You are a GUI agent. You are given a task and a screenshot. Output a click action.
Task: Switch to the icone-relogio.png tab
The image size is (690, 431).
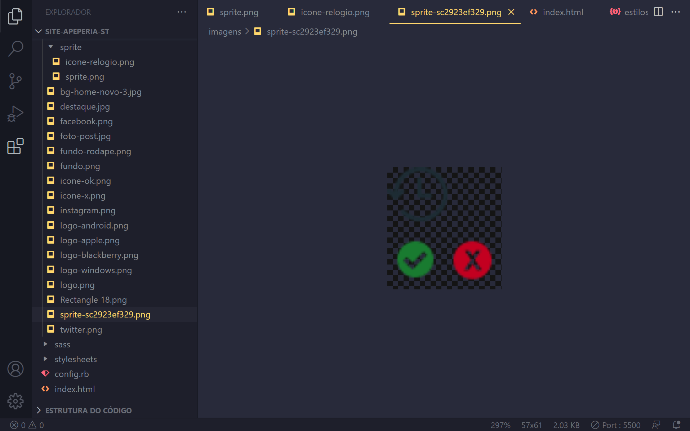pyautogui.click(x=335, y=12)
